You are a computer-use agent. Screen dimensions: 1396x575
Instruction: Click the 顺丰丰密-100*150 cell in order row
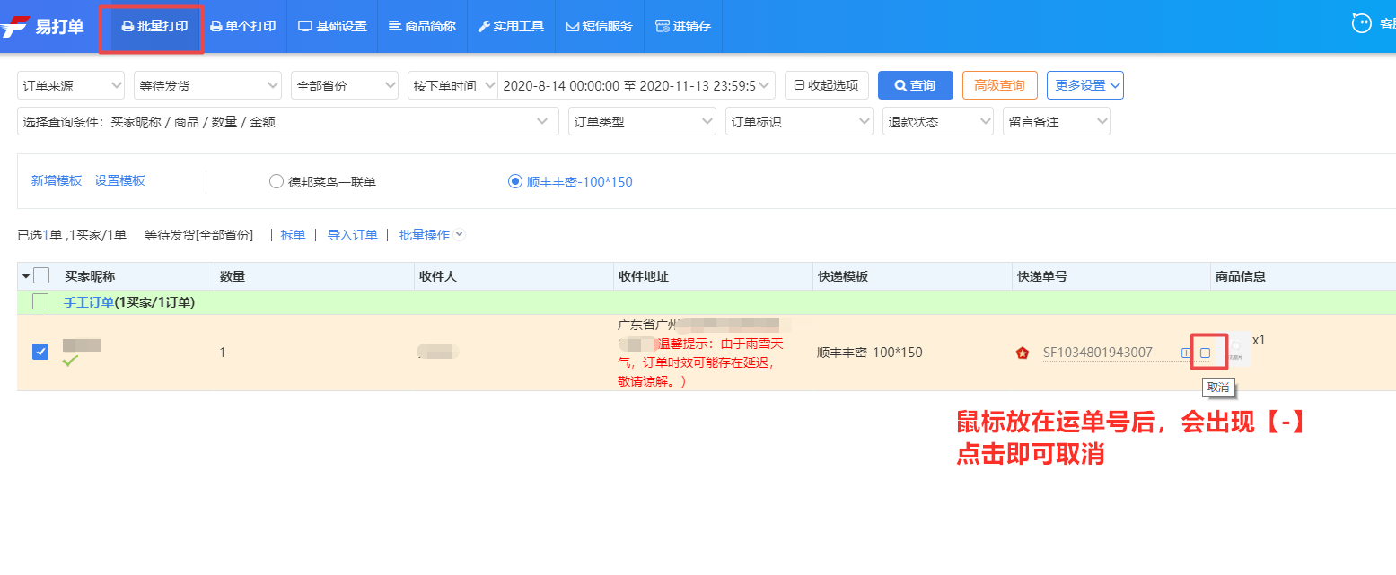click(x=870, y=353)
